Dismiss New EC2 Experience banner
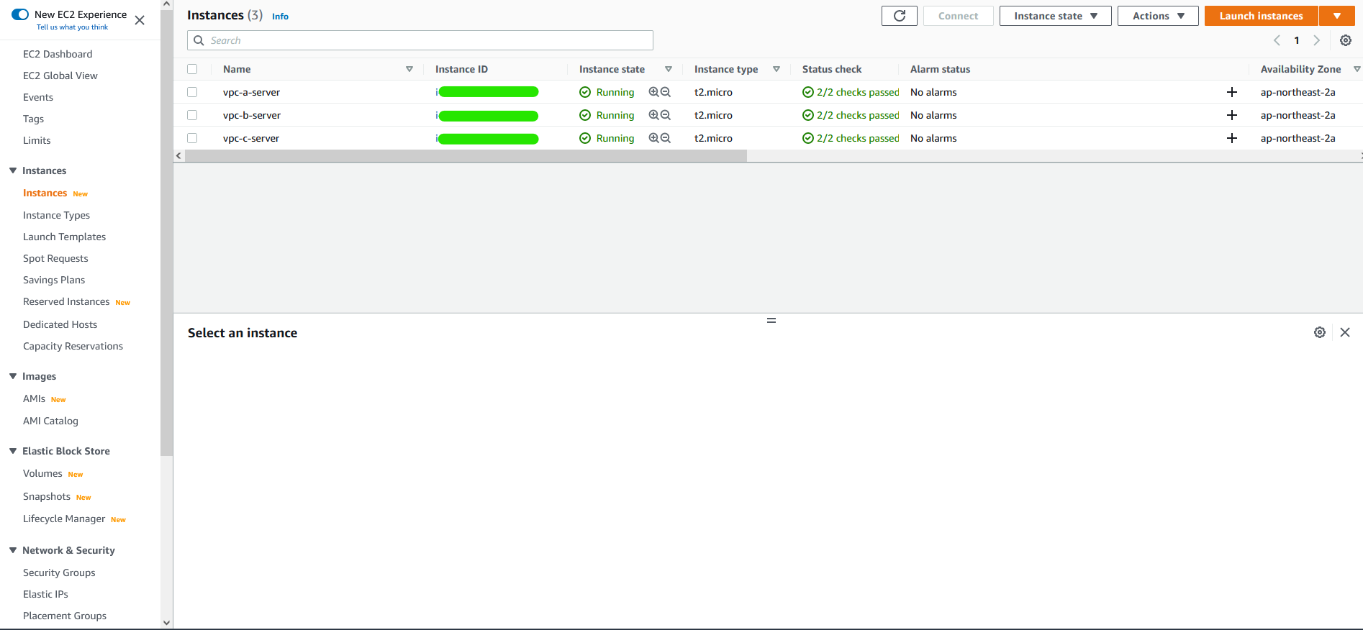Image resolution: width=1363 pixels, height=630 pixels. 140,20
